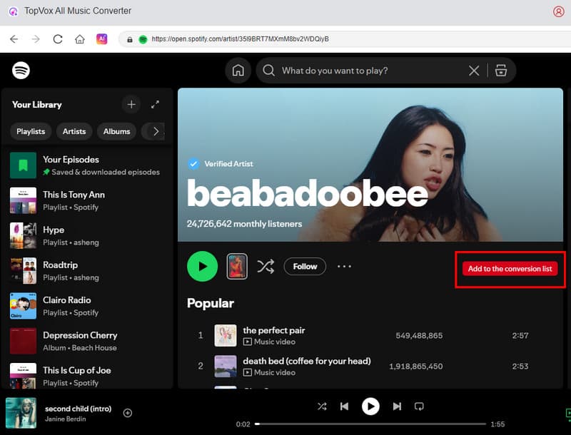Open the three-dots more options menu
Screen dimensions: 571x435
click(x=344, y=267)
